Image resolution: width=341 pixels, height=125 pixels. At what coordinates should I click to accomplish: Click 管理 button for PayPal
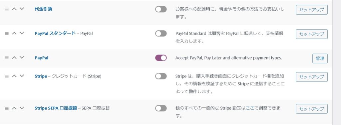[320, 59]
